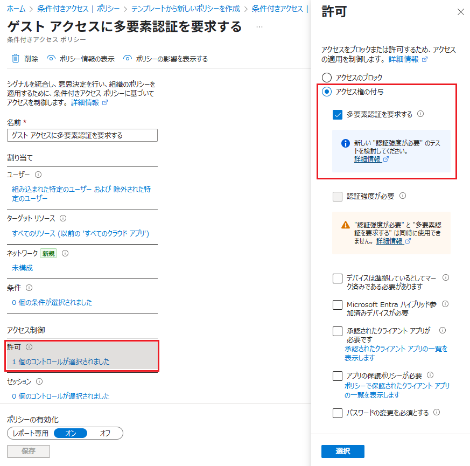
Task: Open ポリシーで保護されたクライアント アプリの一覧 link
Action: tap(397, 390)
